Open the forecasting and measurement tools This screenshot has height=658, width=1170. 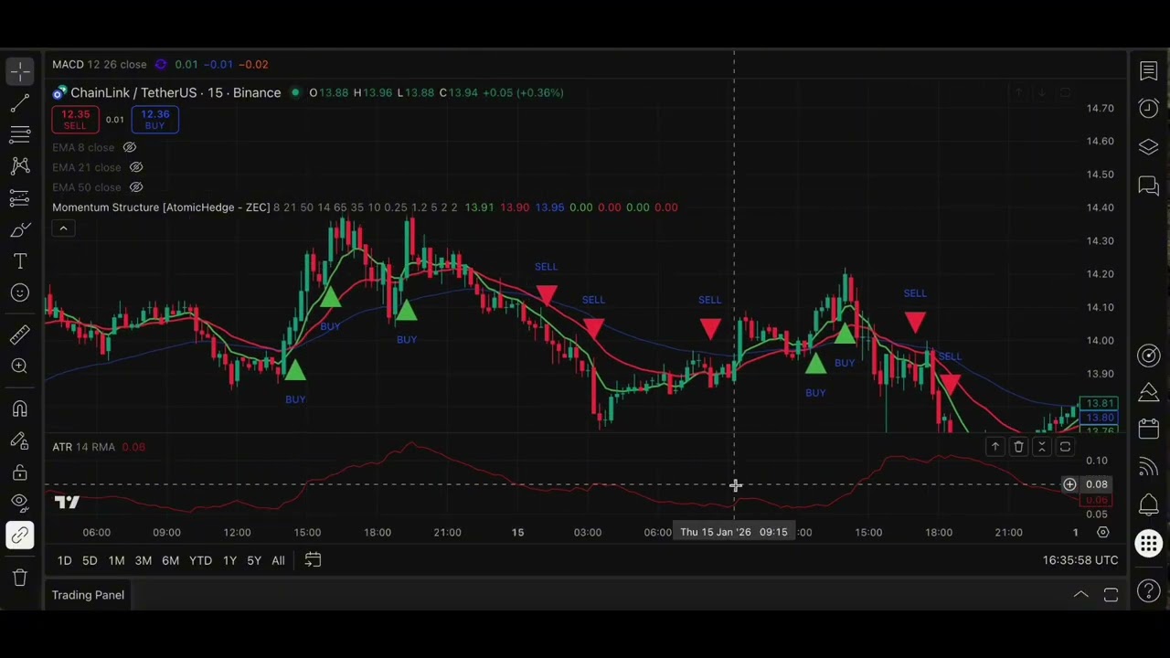tap(20, 197)
